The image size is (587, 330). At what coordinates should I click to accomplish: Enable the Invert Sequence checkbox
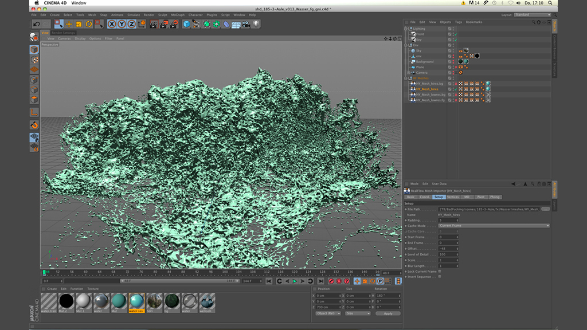pyautogui.click(x=440, y=277)
